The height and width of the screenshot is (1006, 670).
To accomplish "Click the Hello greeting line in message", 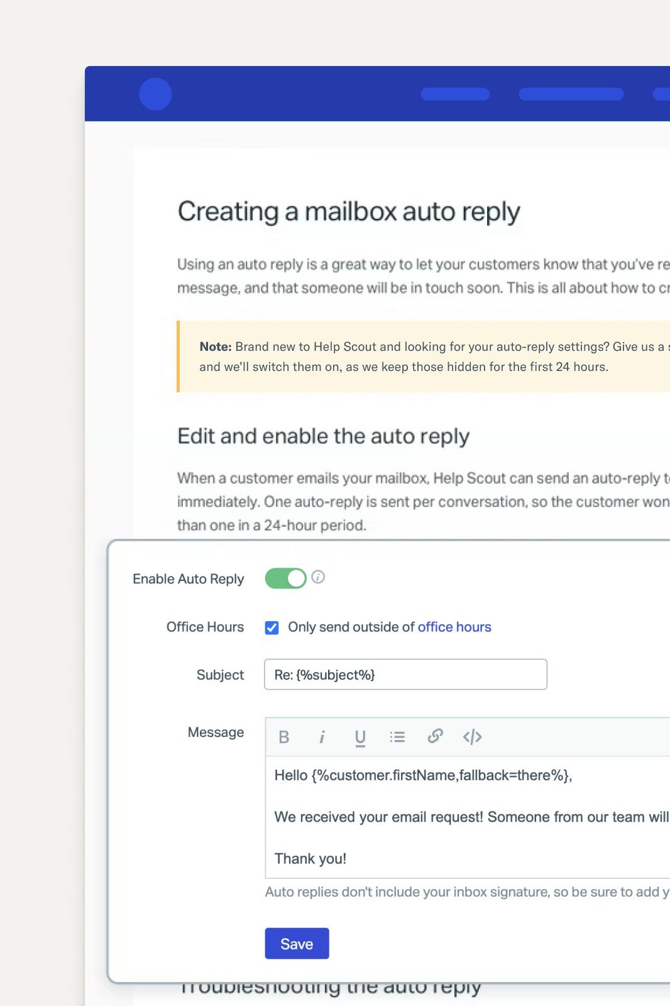I will [422, 775].
